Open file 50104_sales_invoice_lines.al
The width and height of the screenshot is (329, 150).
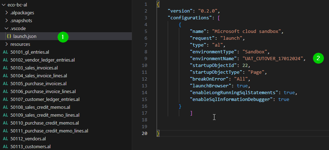pos(39,76)
